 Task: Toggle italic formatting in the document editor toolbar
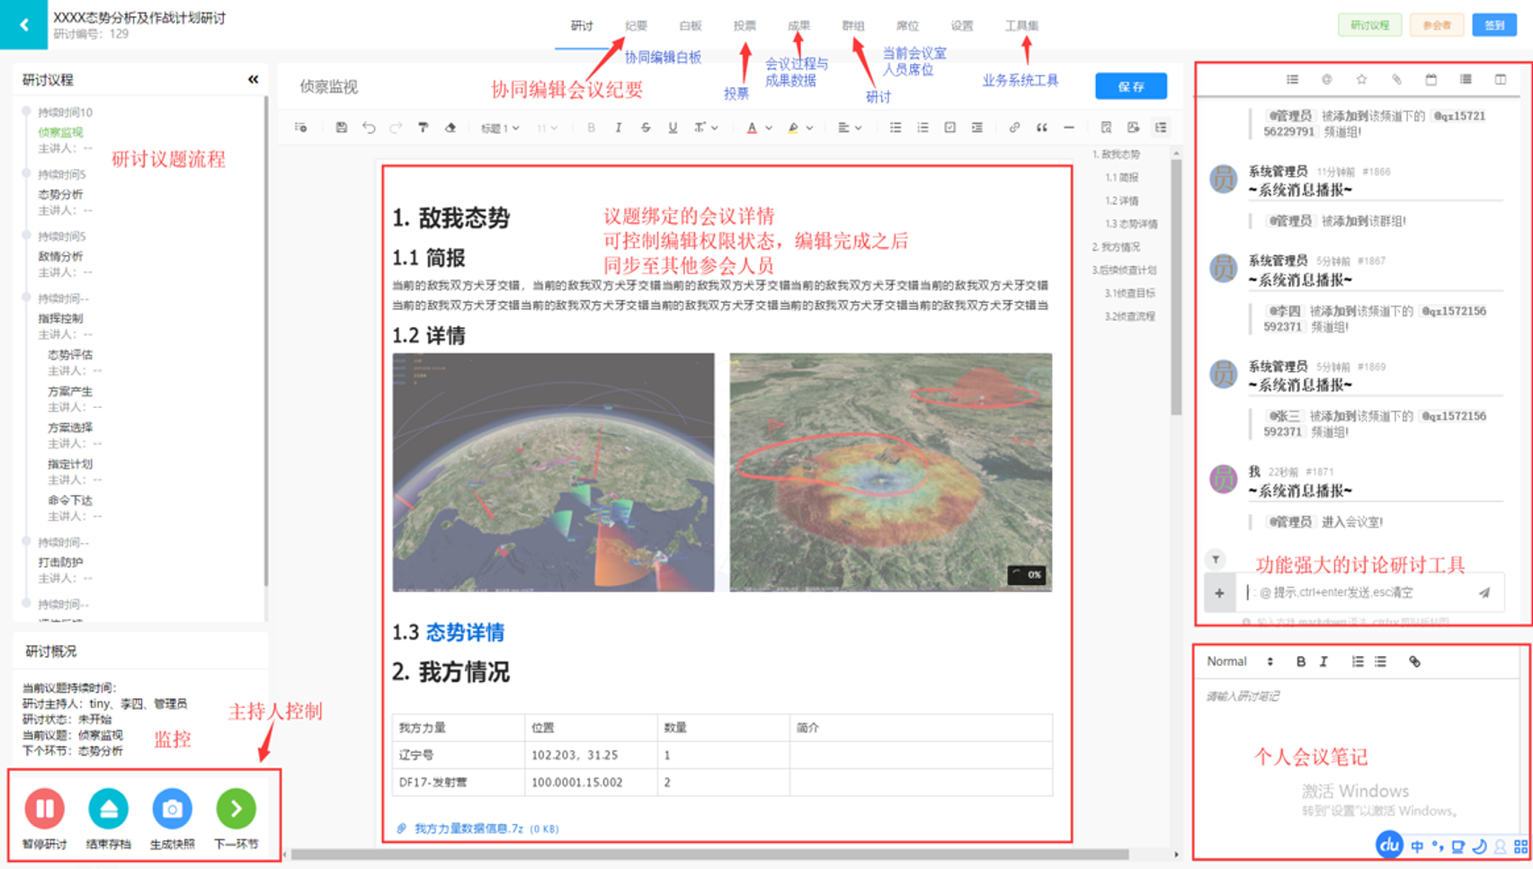[x=619, y=129]
